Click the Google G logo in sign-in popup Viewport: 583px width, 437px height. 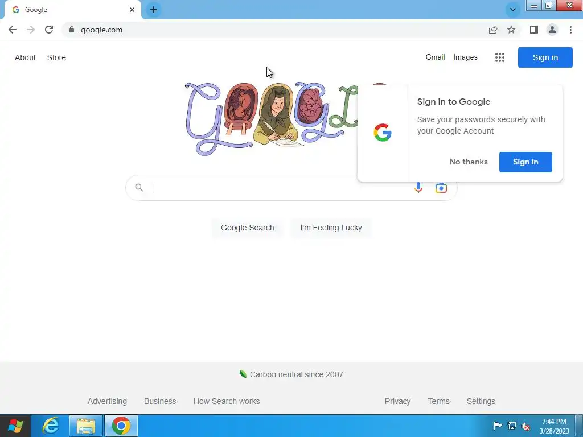(x=383, y=133)
